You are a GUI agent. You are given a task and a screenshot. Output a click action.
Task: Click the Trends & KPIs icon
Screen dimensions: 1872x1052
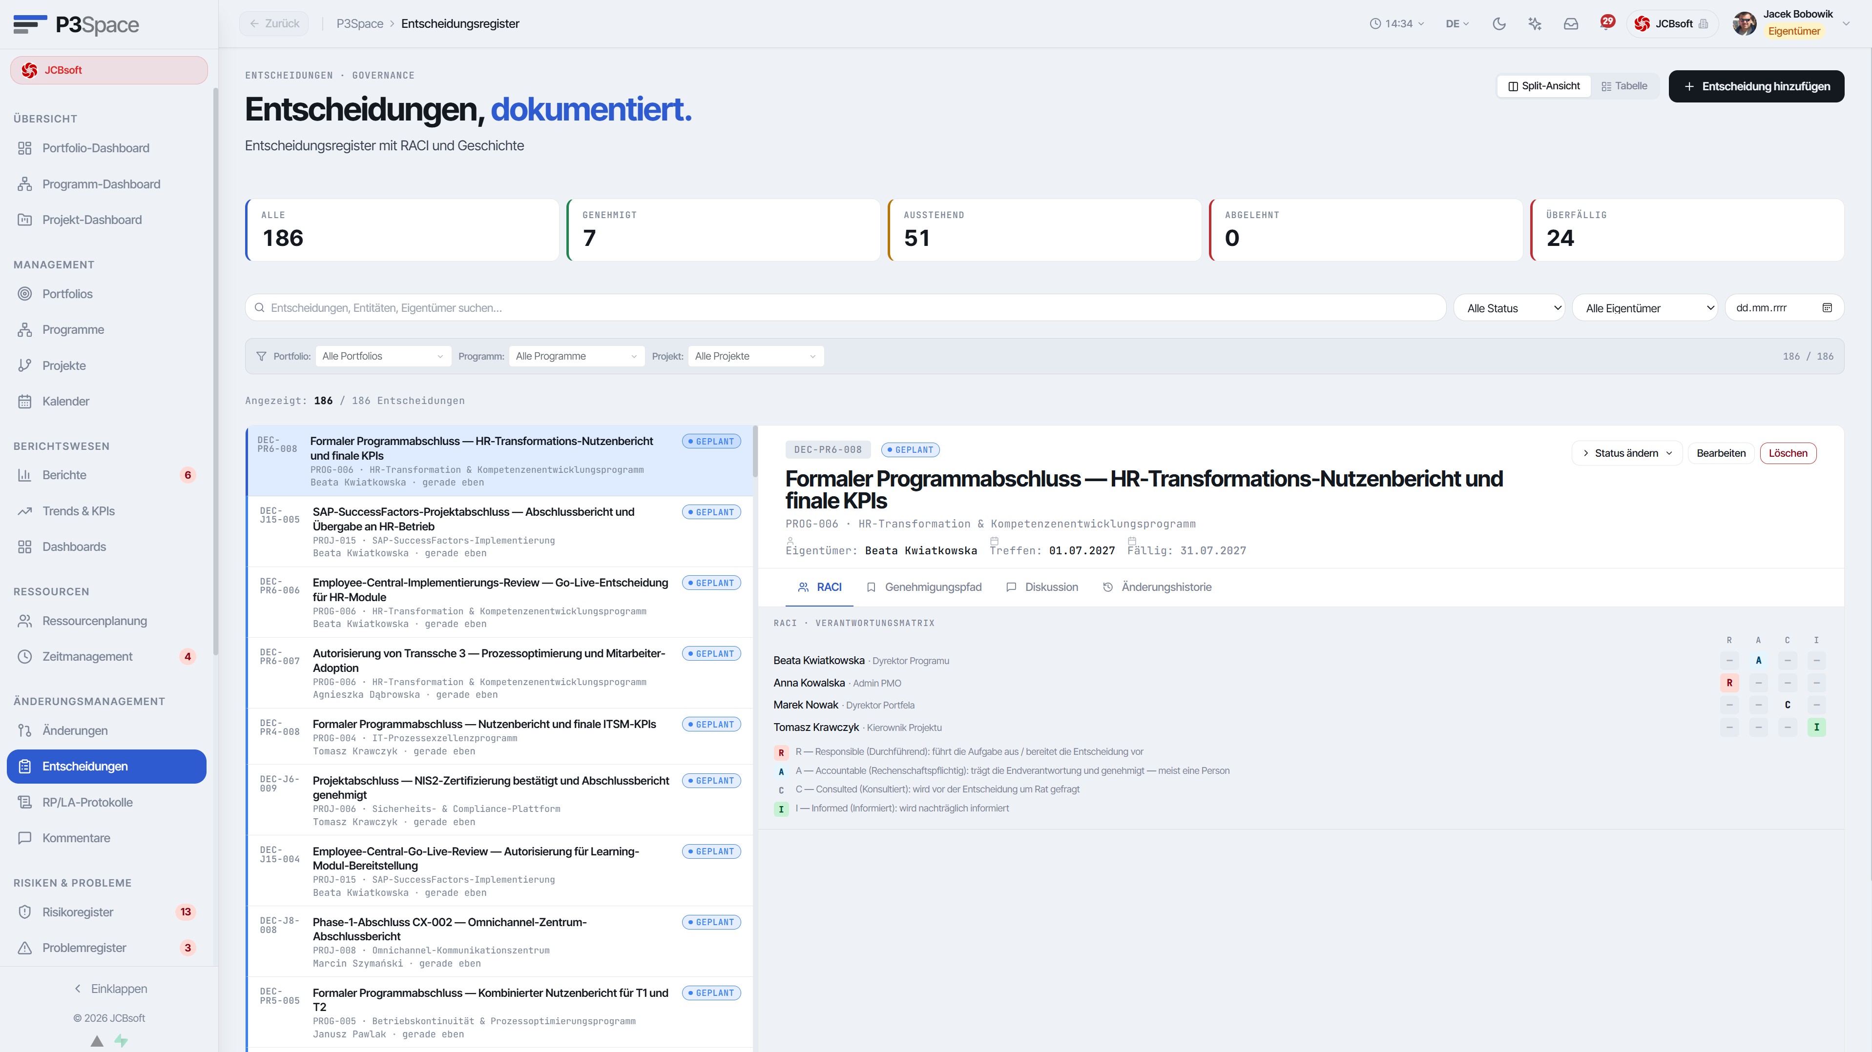pos(25,511)
